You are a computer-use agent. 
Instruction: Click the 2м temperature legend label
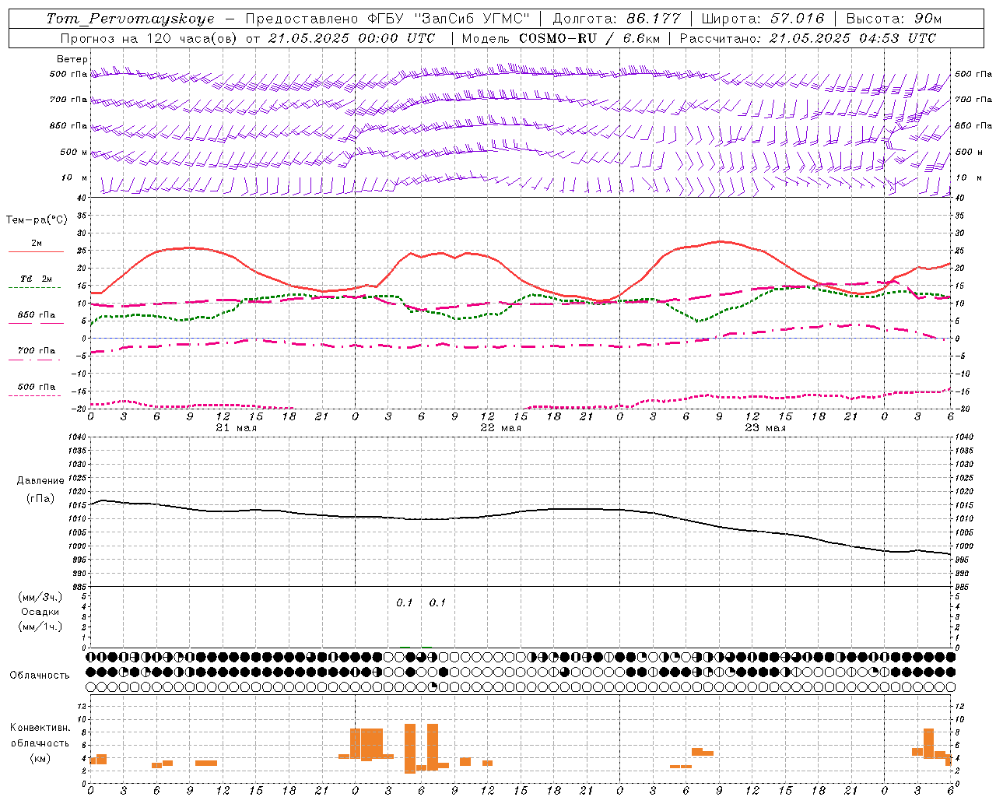pos(37,244)
